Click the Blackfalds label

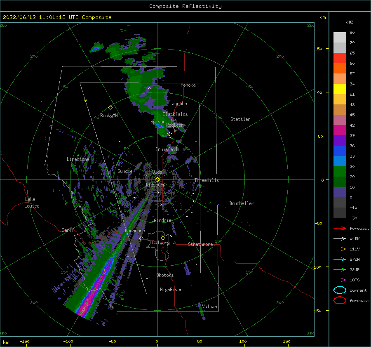coord(175,114)
